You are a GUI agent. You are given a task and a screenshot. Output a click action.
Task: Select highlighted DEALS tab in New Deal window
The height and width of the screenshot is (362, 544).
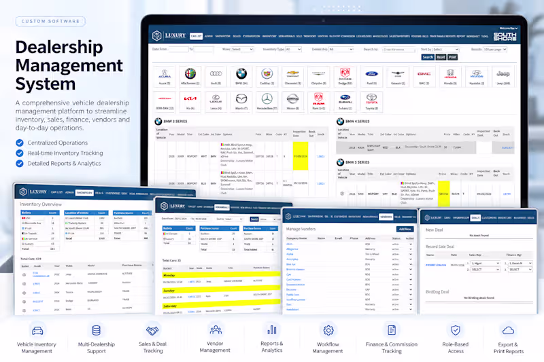coord(475,218)
